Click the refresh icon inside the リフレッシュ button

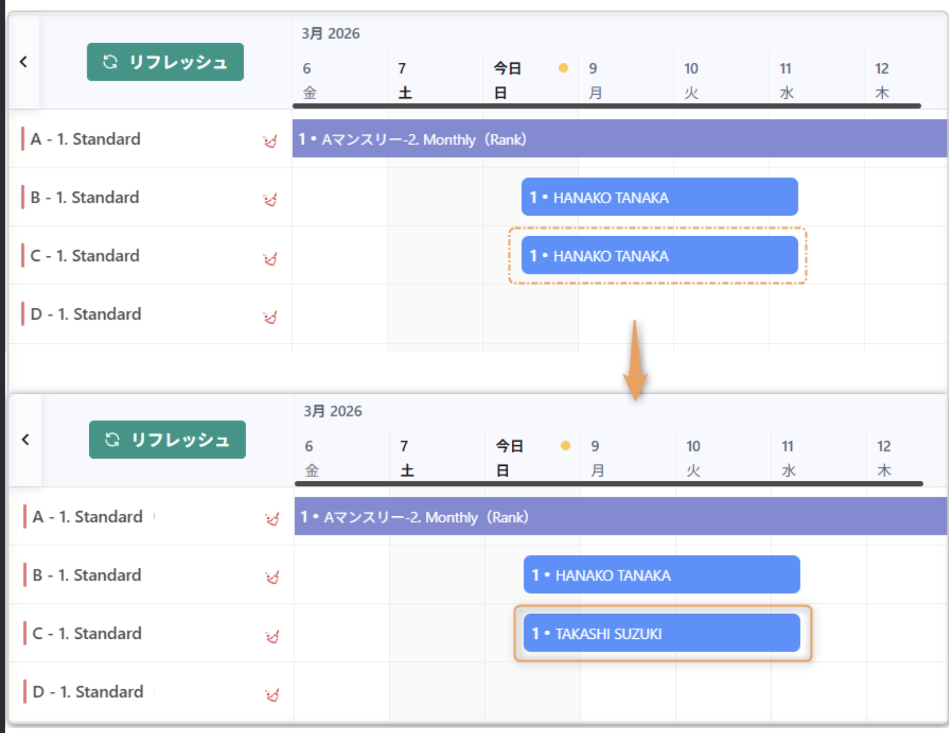111,62
